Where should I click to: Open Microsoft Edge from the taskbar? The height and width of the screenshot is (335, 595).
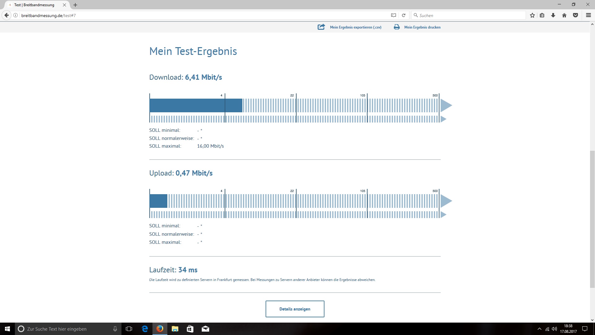[x=145, y=329]
